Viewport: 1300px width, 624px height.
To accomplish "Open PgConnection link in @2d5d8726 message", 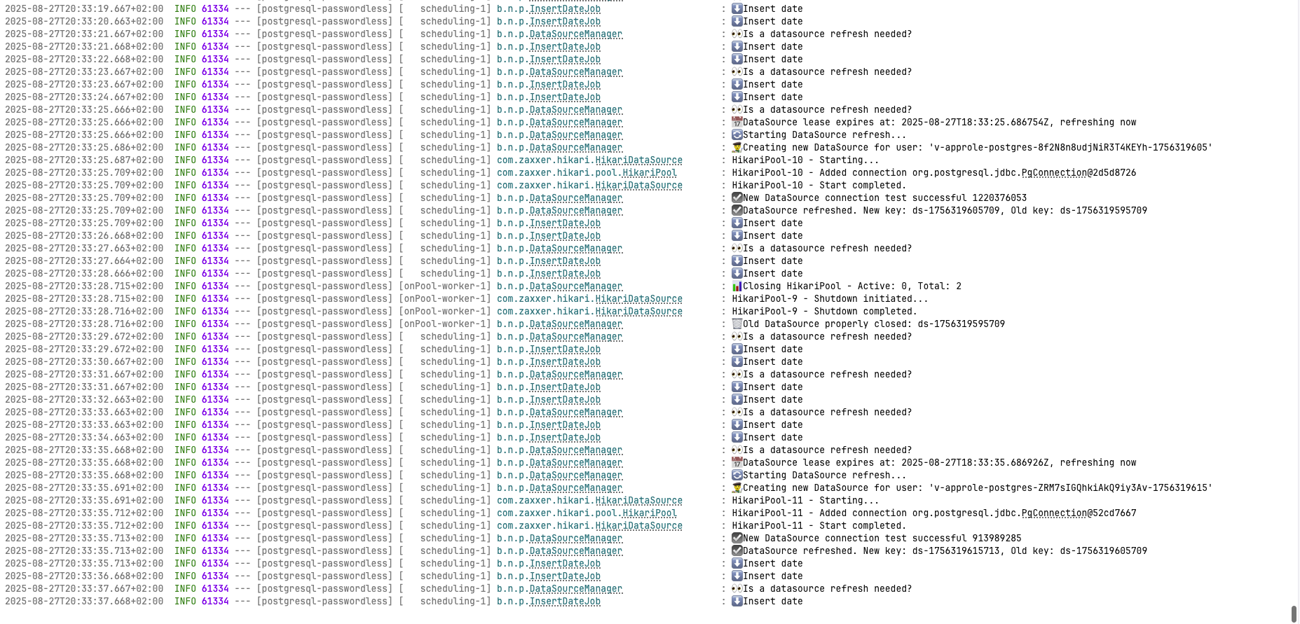I will pyautogui.click(x=1054, y=172).
